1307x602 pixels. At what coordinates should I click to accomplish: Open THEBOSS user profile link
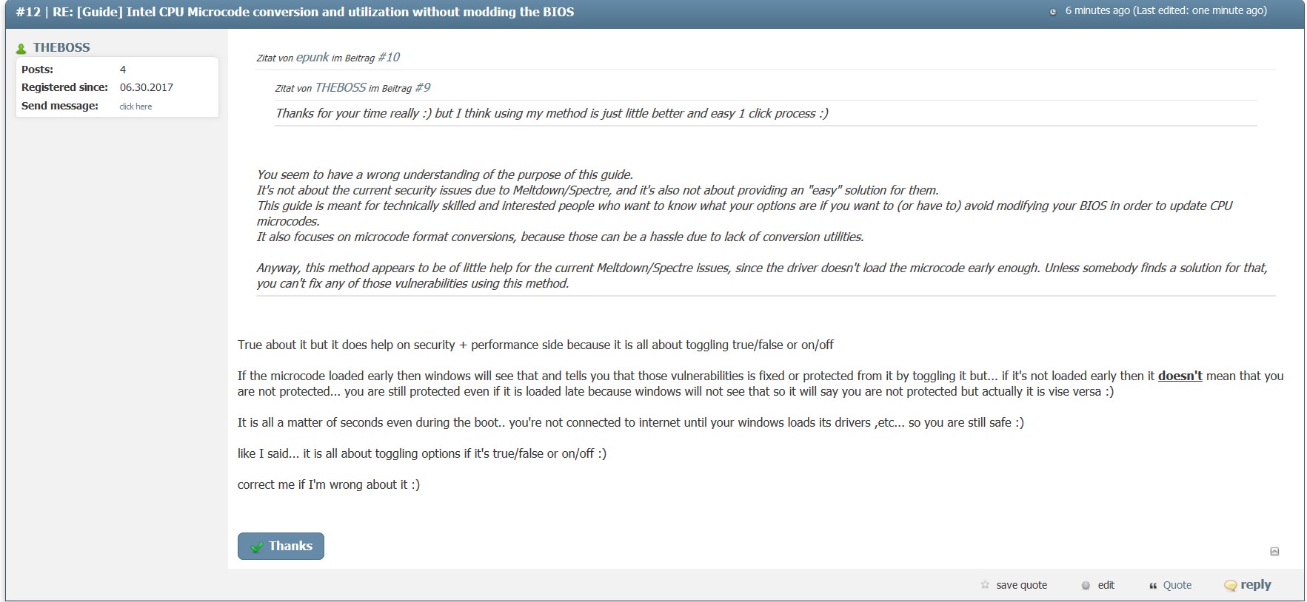61,47
